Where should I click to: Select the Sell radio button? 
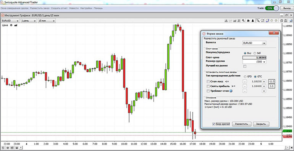[x=255, y=53]
